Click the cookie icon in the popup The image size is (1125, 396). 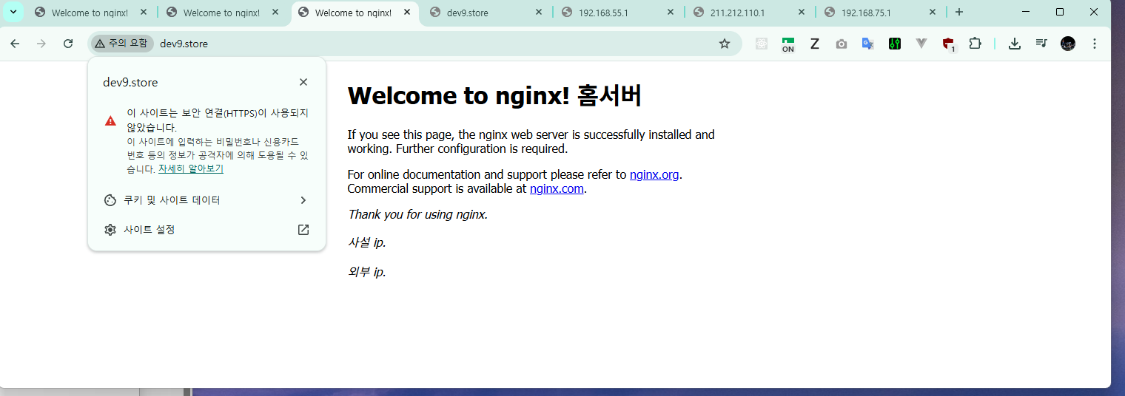(x=110, y=200)
